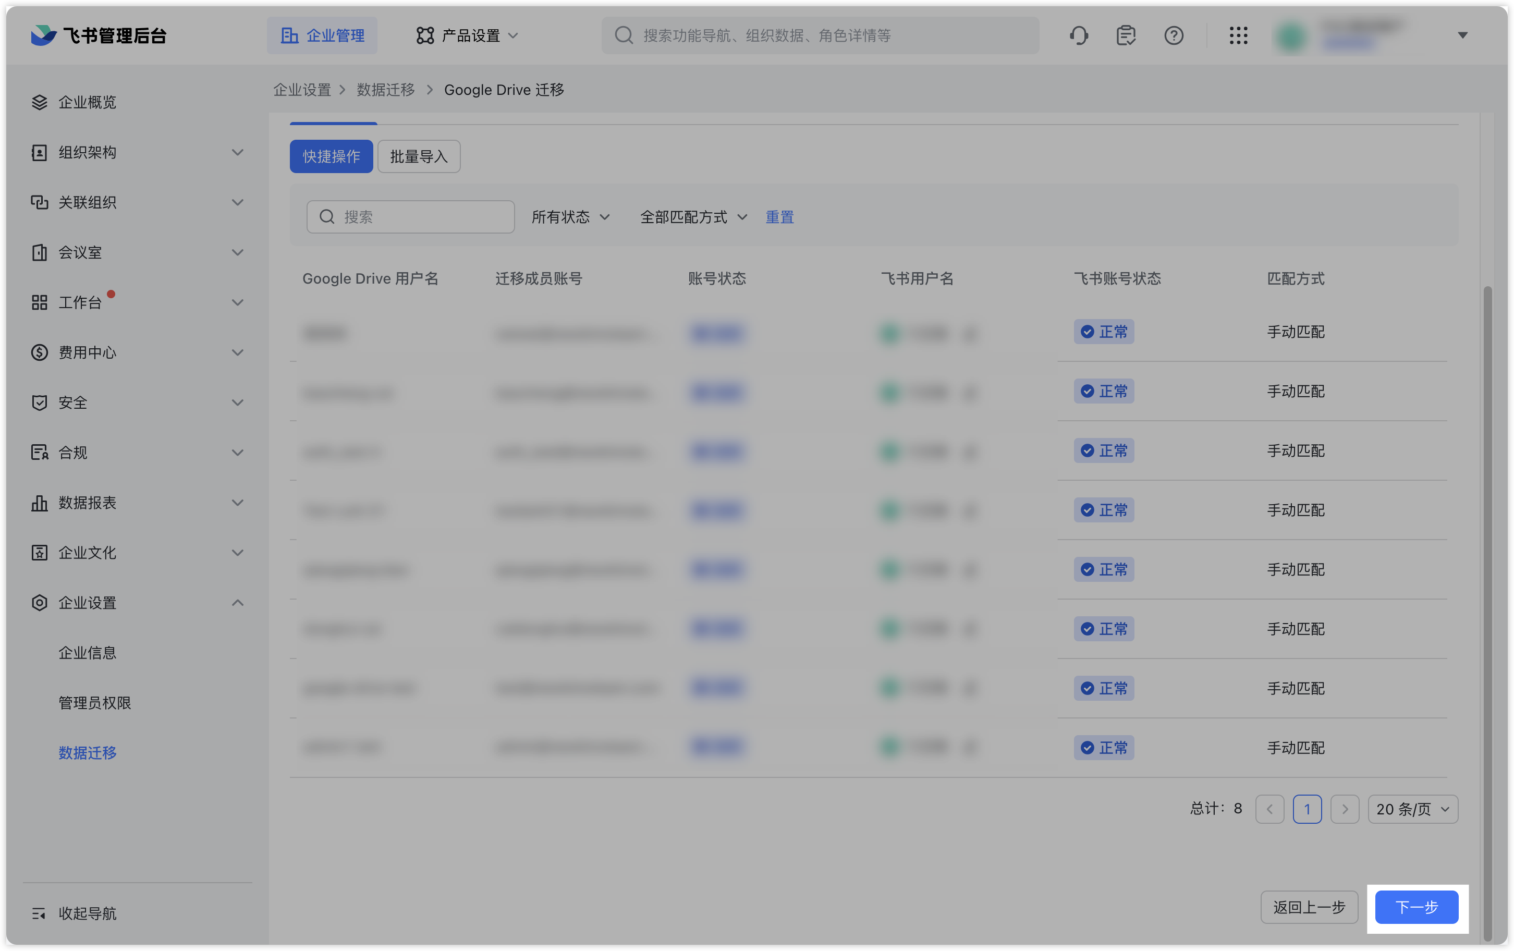Change page size via 20 条/页 dropdown
The image size is (1514, 951).
(x=1412, y=809)
